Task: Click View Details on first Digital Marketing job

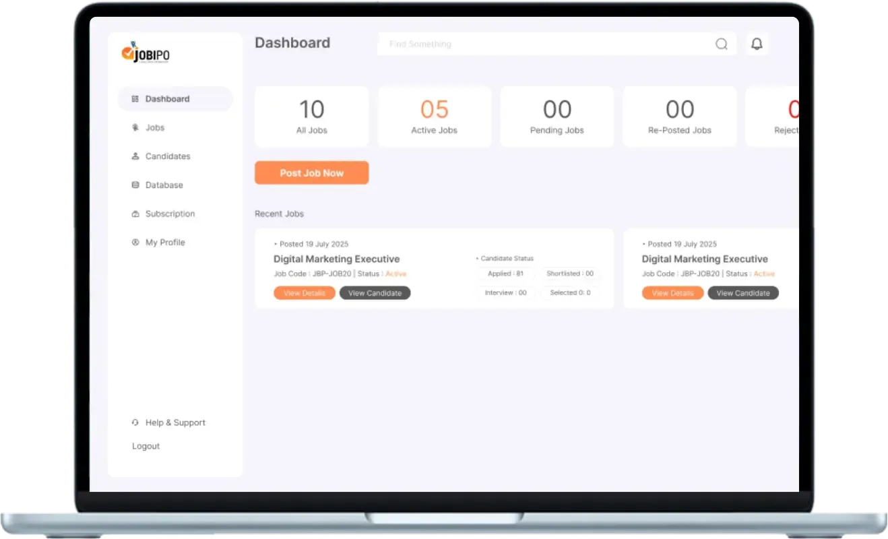Action: coord(305,292)
